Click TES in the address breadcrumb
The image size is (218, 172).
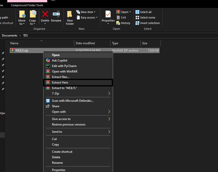click(x=25, y=35)
